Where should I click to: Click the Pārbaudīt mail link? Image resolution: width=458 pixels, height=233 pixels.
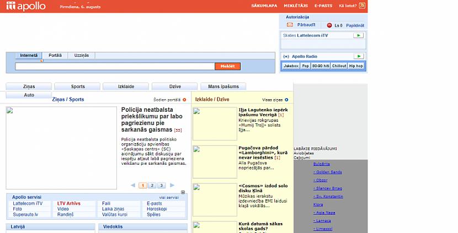(x=306, y=25)
